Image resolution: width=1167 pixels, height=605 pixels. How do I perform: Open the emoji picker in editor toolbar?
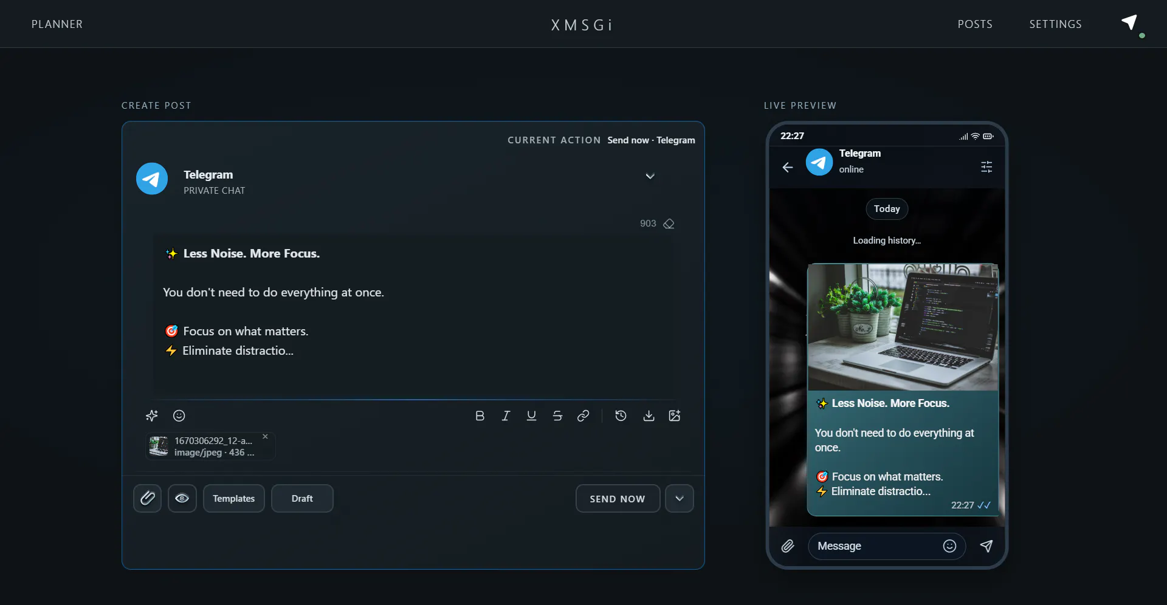tap(179, 415)
